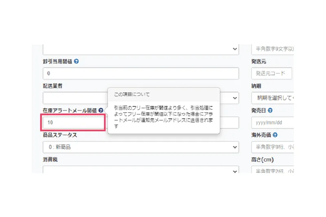Click help icon beside 海外売価
This screenshot has height=217, width=326.
tap(275, 135)
